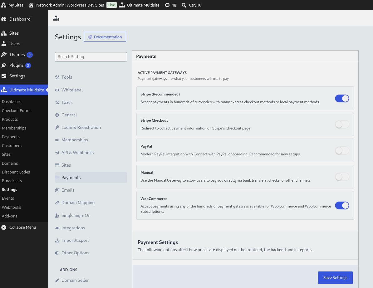This screenshot has width=373, height=288.
Task: Click the network Settings sliders icon
Action: (x=4, y=76)
